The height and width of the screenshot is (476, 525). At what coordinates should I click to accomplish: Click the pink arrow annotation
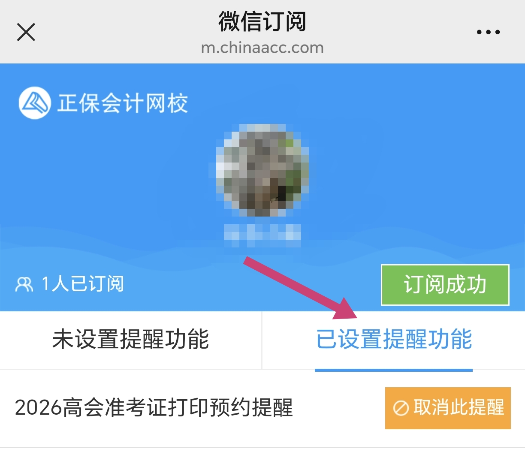[x=301, y=288]
